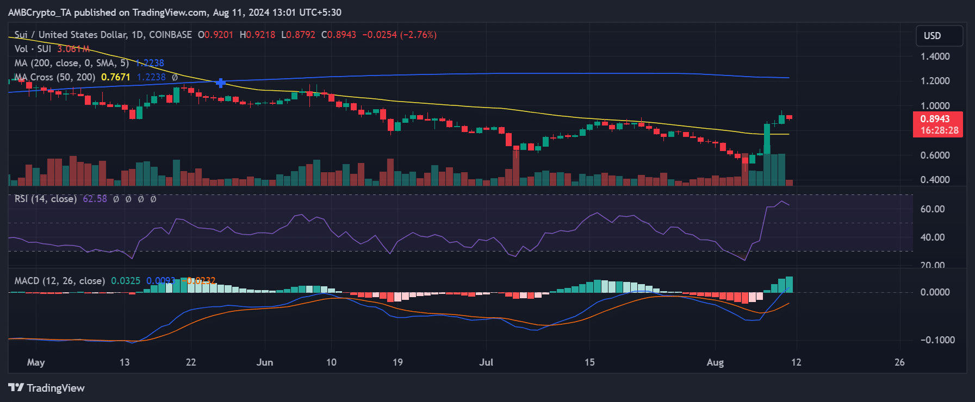Click the countdown timer 16:28:28
975x402 pixels.
940,130
